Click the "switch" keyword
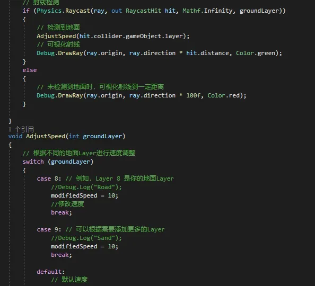The image size is (315, 286). pos(33,162)
